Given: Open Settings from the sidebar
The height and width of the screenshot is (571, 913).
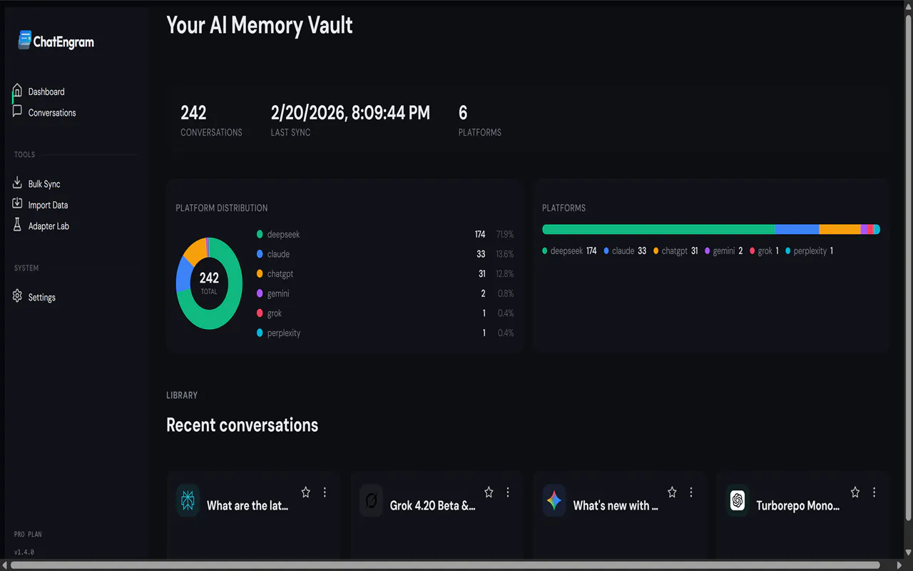Looking at the screenshot, I should pos(42,298).
